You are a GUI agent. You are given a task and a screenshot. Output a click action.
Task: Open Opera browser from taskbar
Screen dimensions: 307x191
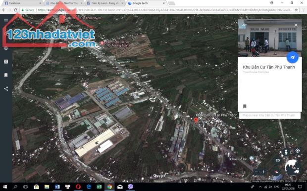(x=78, y=187)
